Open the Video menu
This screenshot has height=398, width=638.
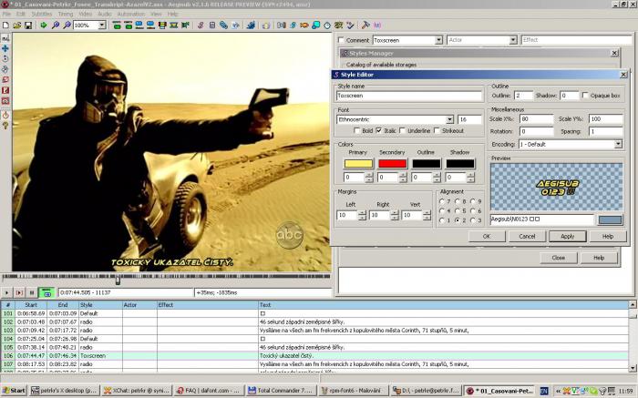tap(85, 14)
